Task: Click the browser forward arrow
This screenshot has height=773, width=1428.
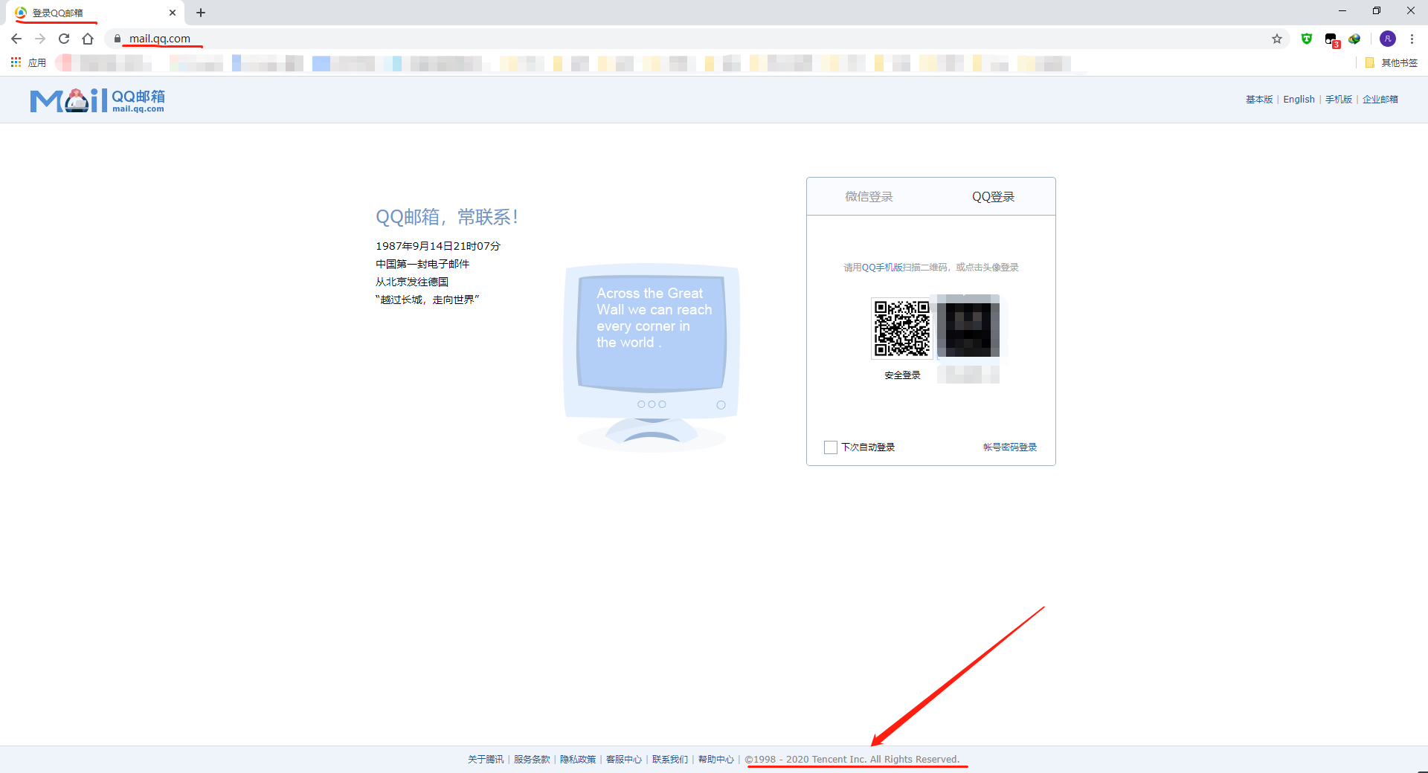Action: click(40, 39)
